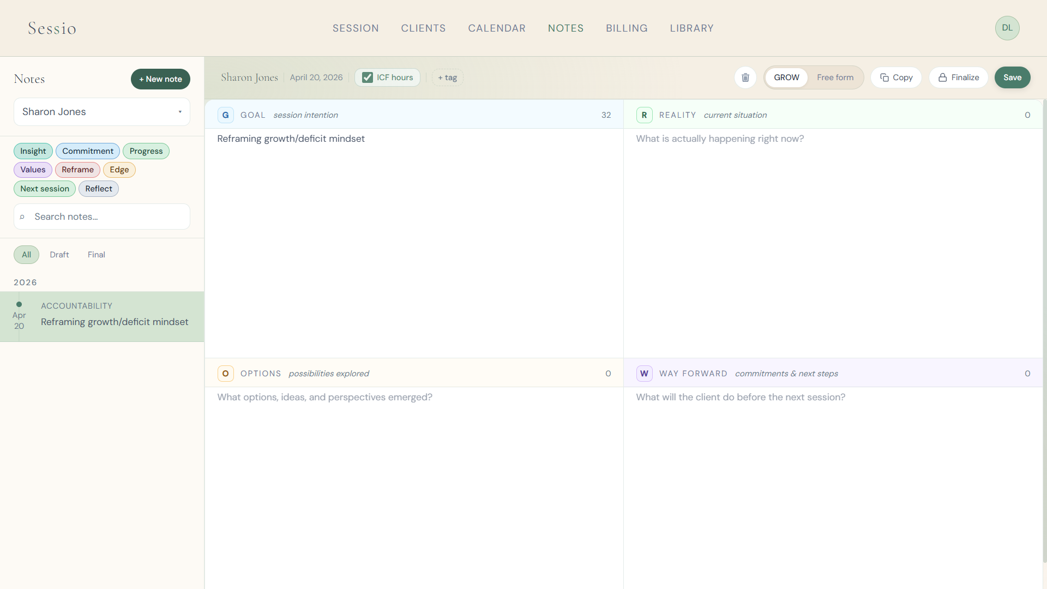Click the Goal character count 32
Screen dimensions: 1047x589
(x=606, y=115)
